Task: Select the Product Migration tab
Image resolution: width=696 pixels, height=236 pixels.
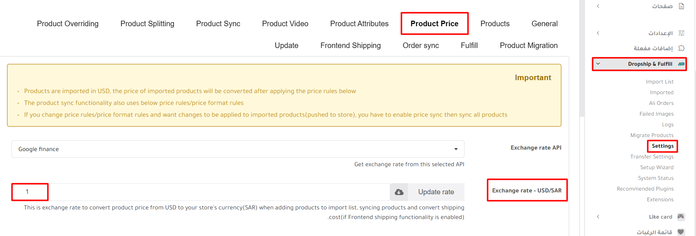Action: (528, 45)
